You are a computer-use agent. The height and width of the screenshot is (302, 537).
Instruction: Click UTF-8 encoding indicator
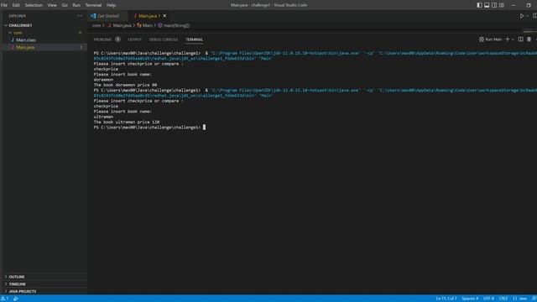(x=488, y=299)
